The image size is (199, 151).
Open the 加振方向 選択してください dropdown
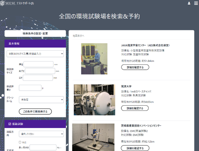tap(41, 134)
